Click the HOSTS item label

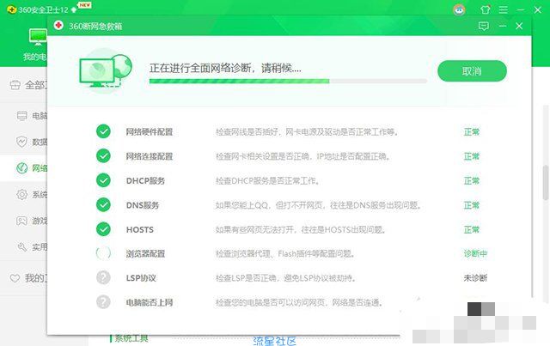pos(139,229)
